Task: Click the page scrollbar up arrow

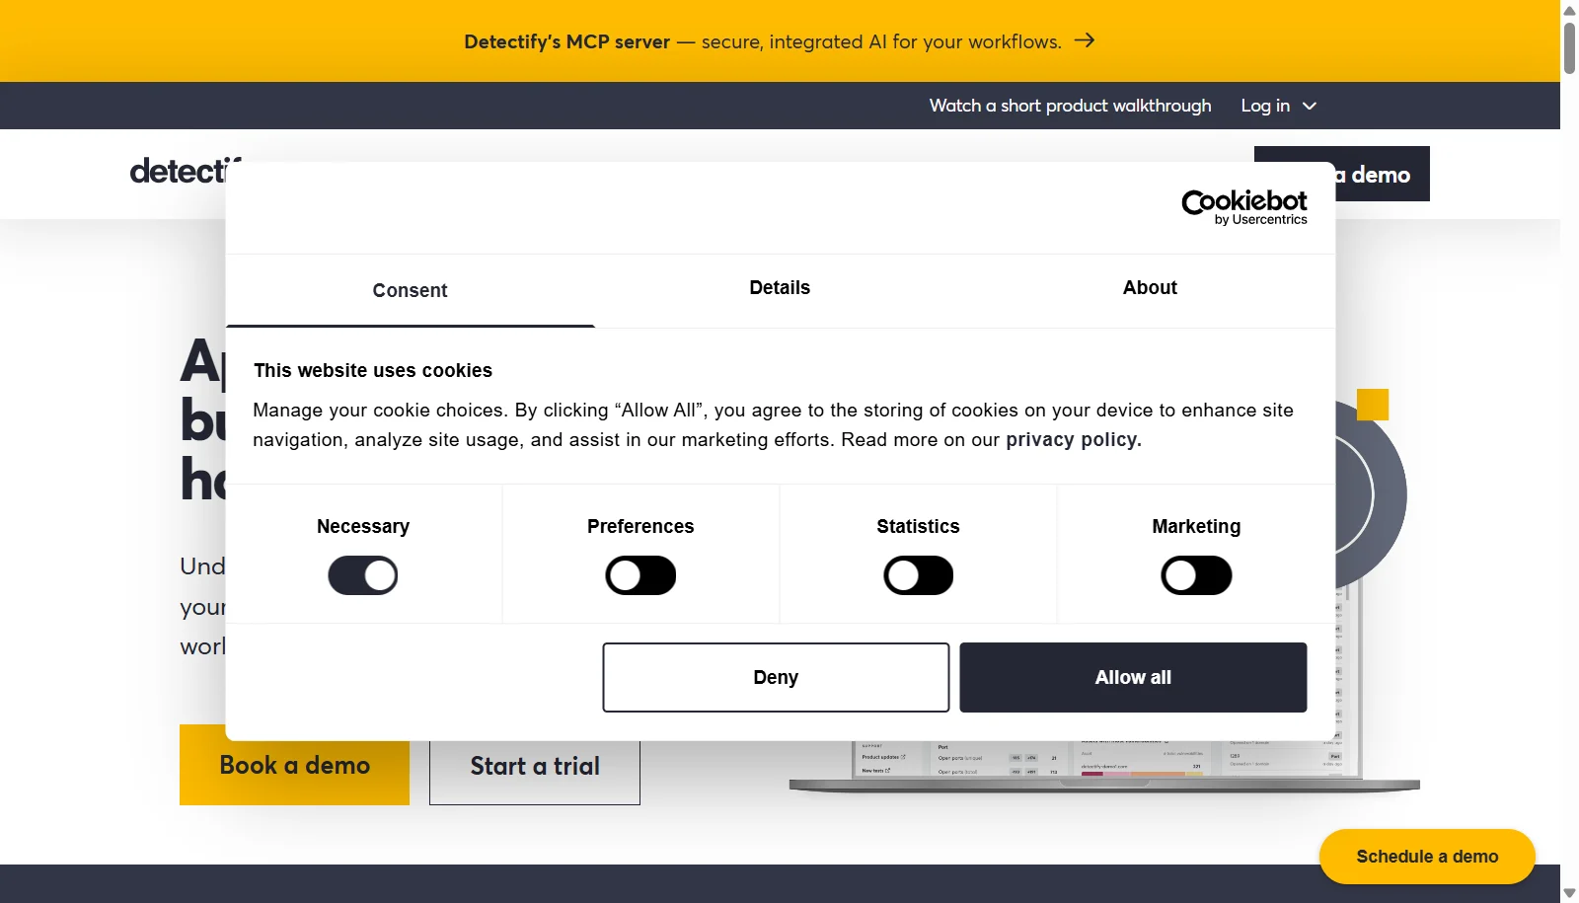Action: coord(1569,10)
